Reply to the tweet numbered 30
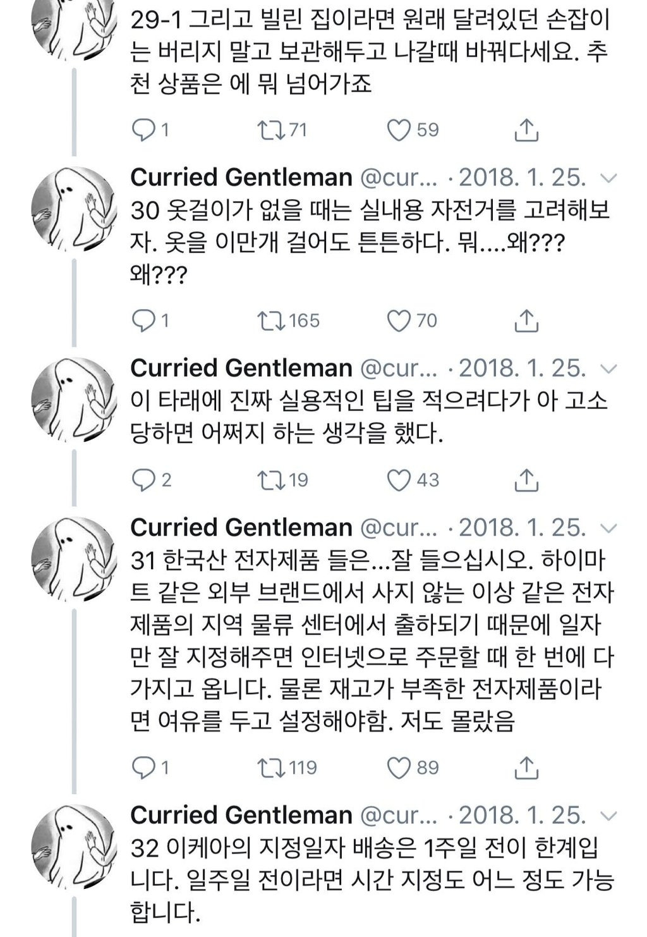The width and height of the screenshot is (647, 937). point(143,321)
